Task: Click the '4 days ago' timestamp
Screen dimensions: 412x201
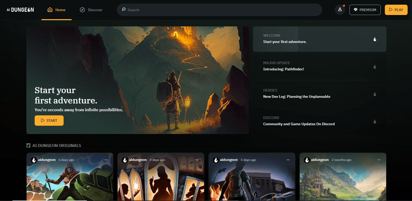Action: (157, 160)
